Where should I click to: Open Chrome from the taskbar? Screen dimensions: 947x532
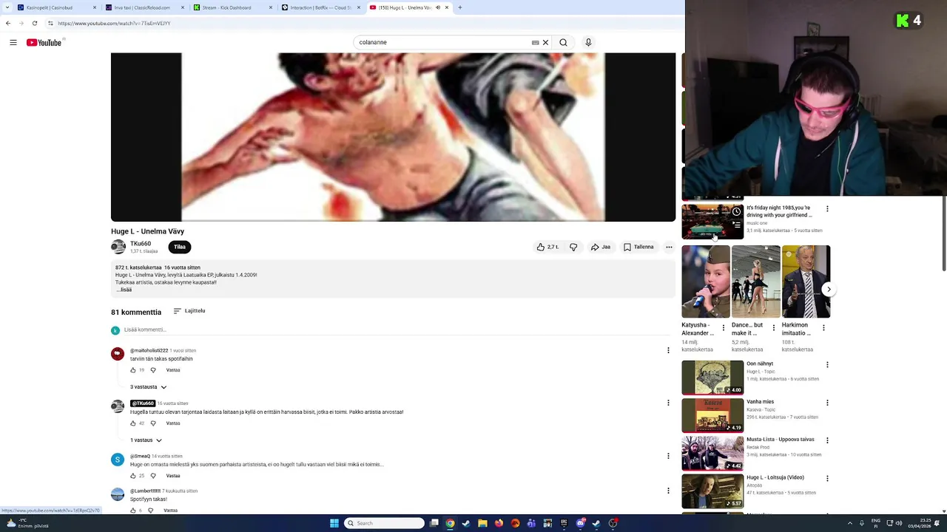(450, 523)
